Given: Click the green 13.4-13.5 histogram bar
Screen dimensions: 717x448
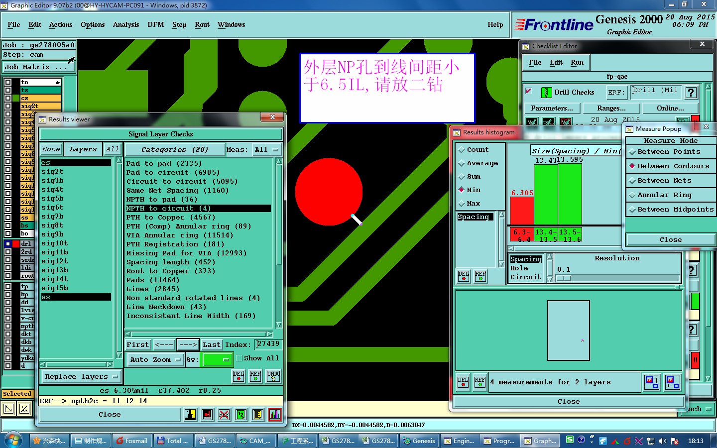Looking at the screenshot, I should [546, 194].
